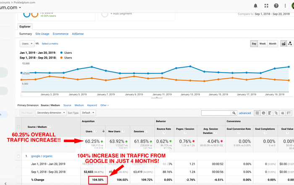This screenshot has width=294, height=185.
Task: Click the comparison date range Sep 1, 2018 - Sep 20, 2018
Action: pos(272,14)
